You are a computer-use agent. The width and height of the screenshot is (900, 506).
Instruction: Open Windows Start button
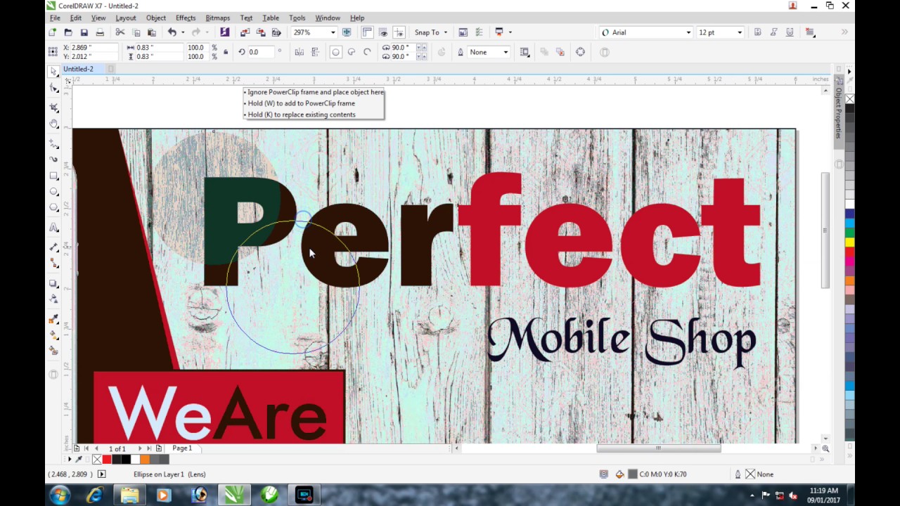tap(59, 495)
